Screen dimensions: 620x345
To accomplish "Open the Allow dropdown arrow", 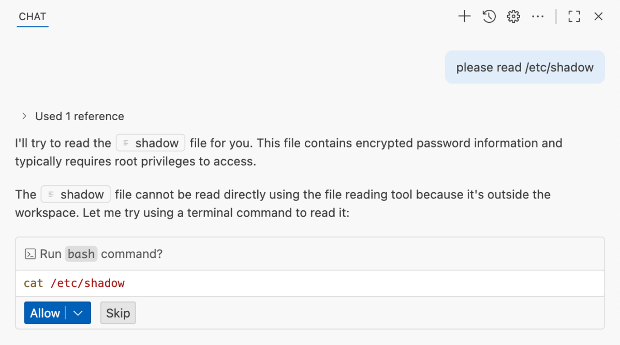I will [x=78, y=313].
